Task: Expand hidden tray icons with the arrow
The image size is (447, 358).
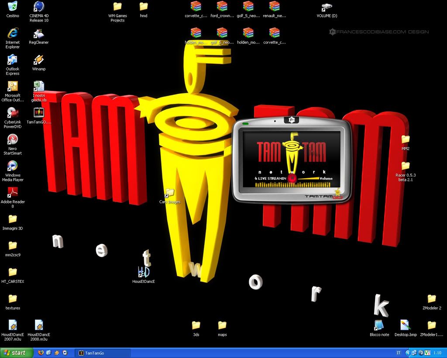Action: 408,353
